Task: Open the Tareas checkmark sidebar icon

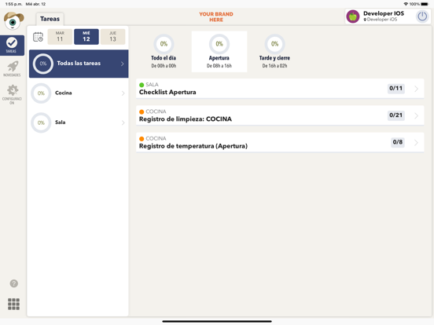Action: tap(12, 45)
